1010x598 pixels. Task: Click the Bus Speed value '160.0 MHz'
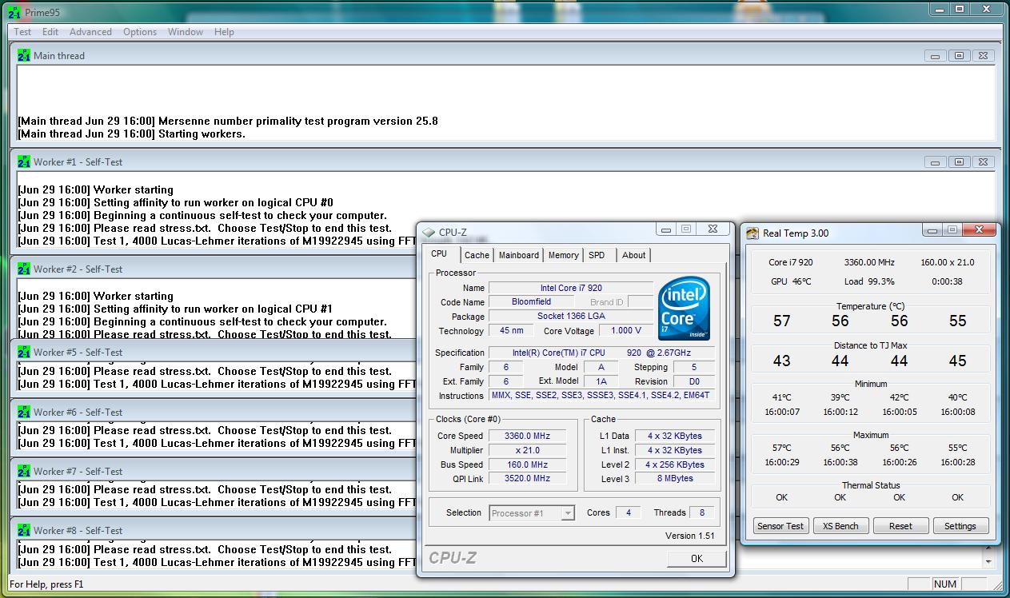[x=528, y=464]
